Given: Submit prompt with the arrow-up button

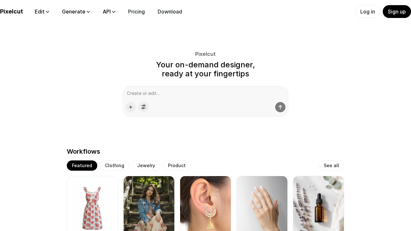Looking at the screenshot, I should [280, 107].
